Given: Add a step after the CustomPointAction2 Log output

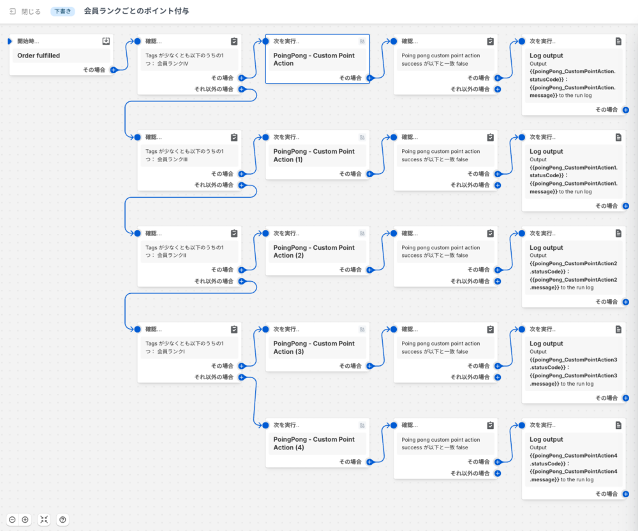Looking at the screenshot, I should point(626,302).
